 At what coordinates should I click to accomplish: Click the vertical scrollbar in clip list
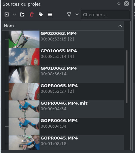[x=127, y=77]
